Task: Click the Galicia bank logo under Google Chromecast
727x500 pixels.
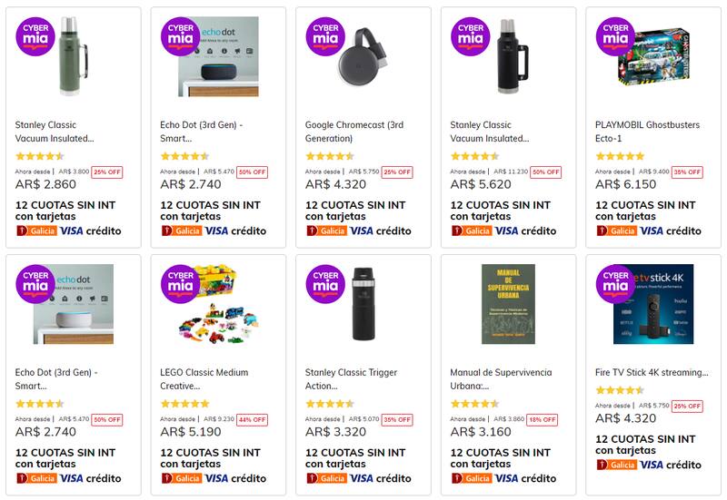Action: (326, 230)
